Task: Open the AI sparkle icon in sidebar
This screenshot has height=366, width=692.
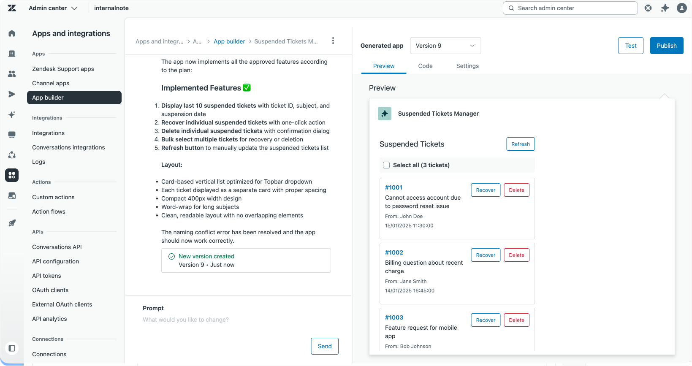Action: pos(12,114)
